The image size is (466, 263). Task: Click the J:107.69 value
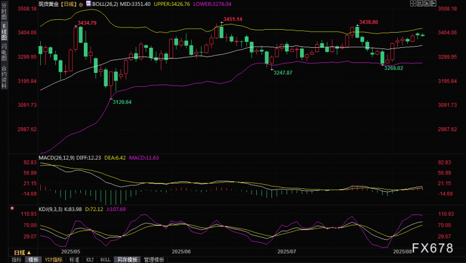116,209
